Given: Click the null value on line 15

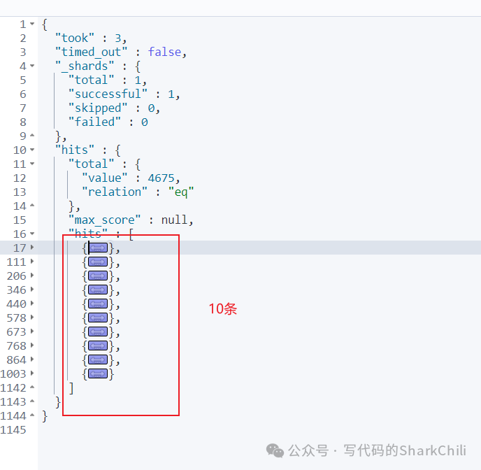Looking at the screenshot, I should 175,220.
